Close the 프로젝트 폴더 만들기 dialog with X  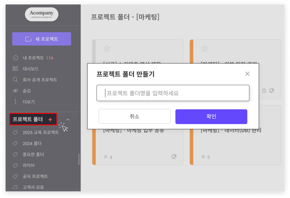pos(247,74)
